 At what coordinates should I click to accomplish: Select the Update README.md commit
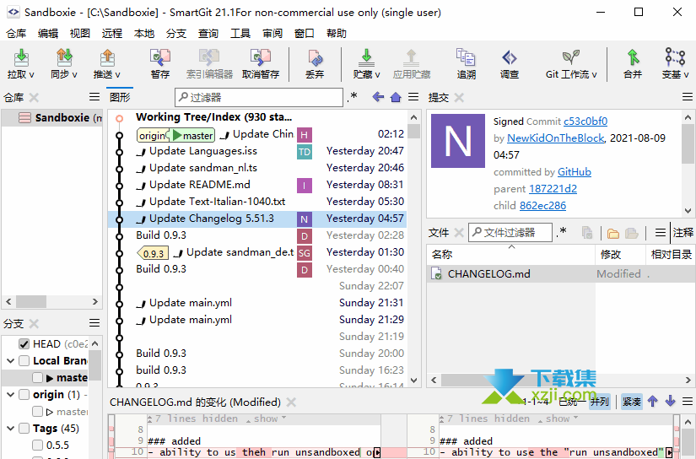(257, 185)
